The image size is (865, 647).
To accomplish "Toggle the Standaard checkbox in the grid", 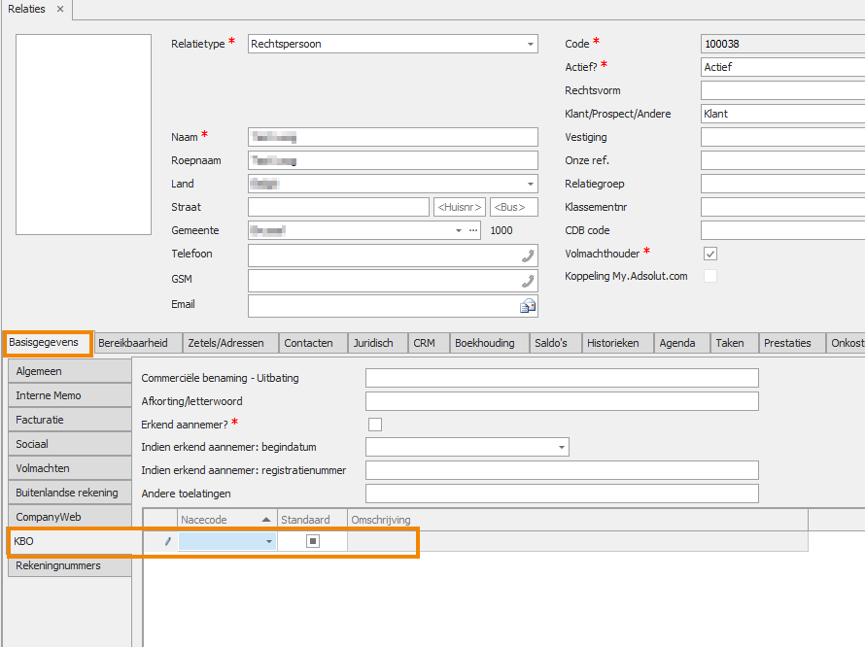I will (x=313, y=540).
